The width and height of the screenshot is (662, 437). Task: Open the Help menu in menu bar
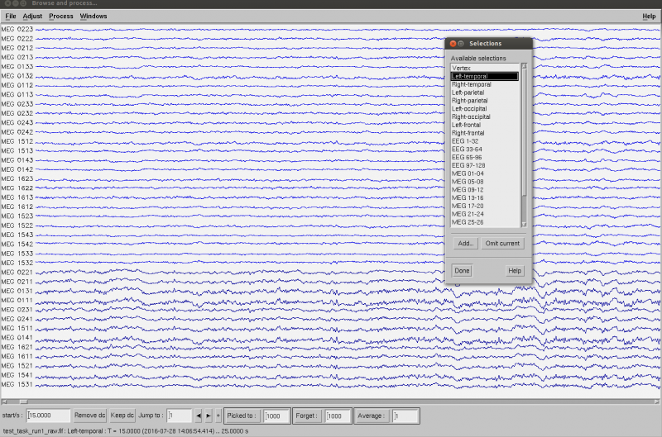tap(649, 17)
